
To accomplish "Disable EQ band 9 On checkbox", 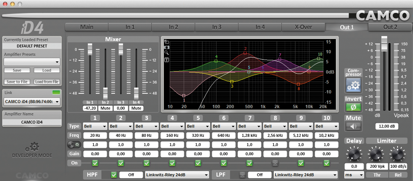I will point(301,163).
